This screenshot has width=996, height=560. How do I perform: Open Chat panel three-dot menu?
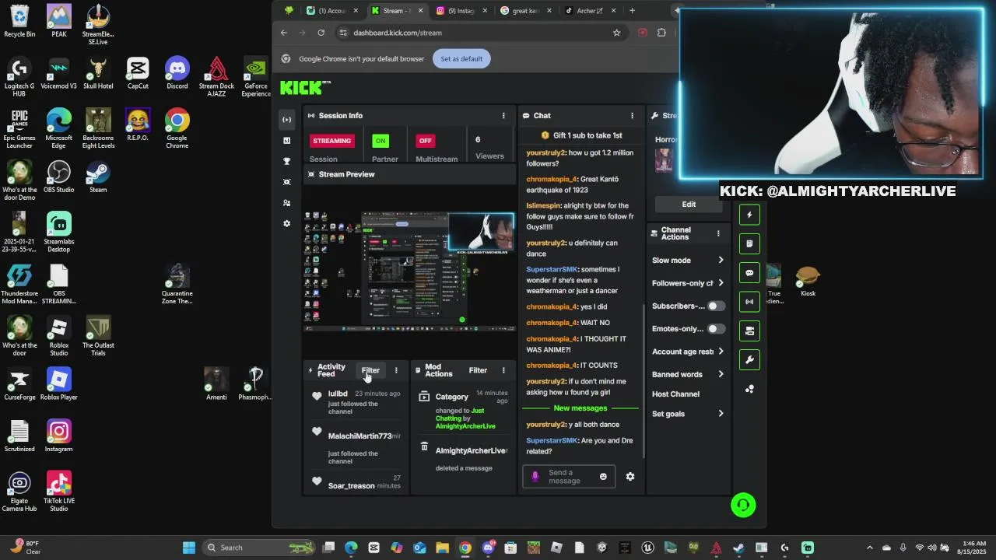(632, 115)
